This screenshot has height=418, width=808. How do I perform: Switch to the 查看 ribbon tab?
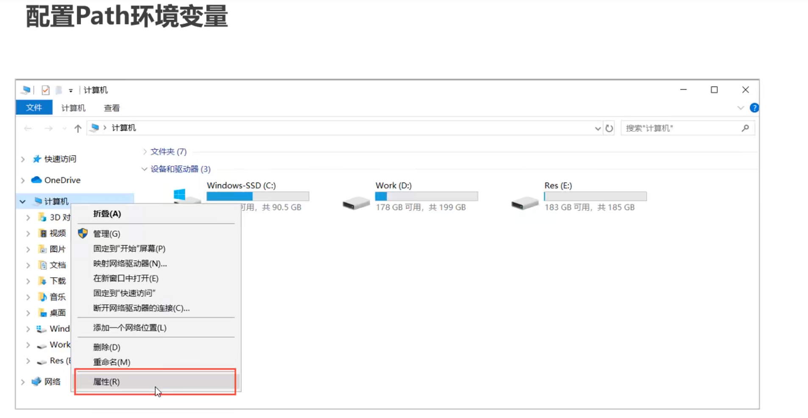pos(112,108)
